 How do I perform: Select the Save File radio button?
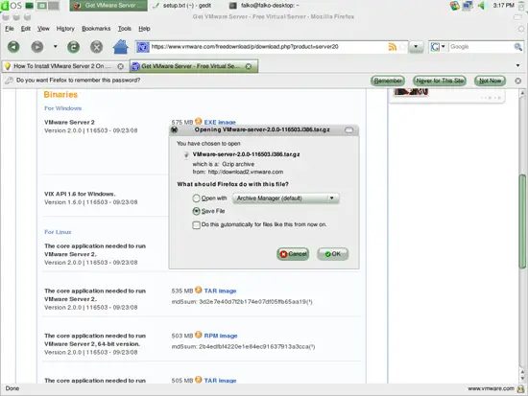tap(196, 211)
